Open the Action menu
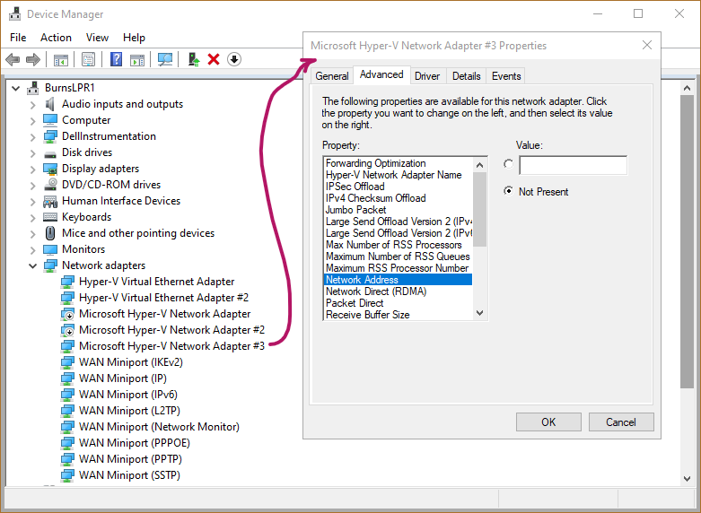Image resolution: width=701 pixels, height=513 pixels. tap(56, 38)
